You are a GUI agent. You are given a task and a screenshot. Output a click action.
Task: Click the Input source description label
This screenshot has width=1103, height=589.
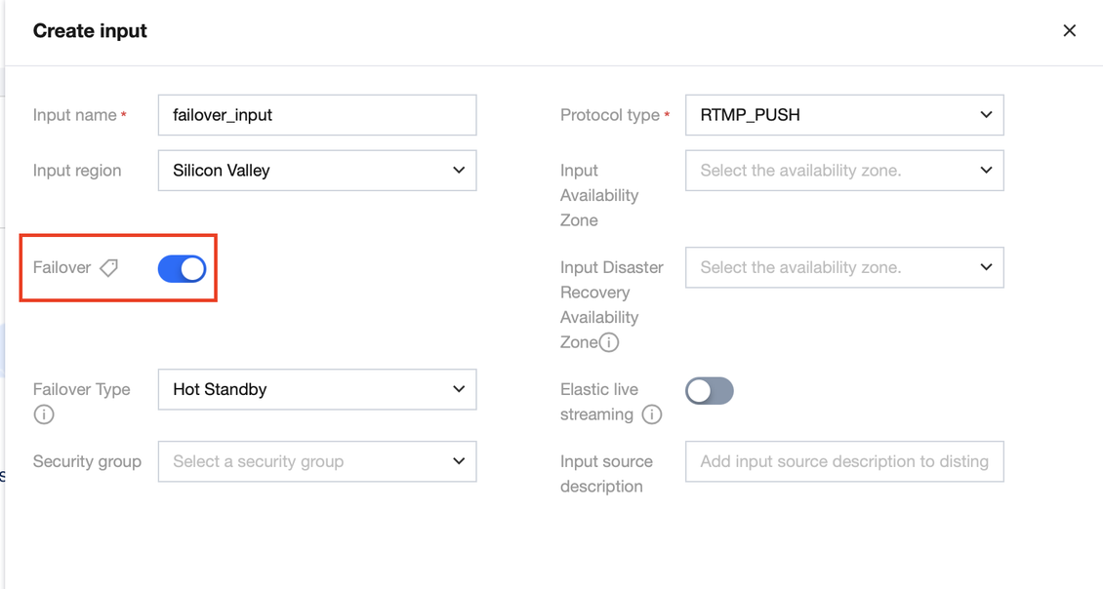point(606,474)
